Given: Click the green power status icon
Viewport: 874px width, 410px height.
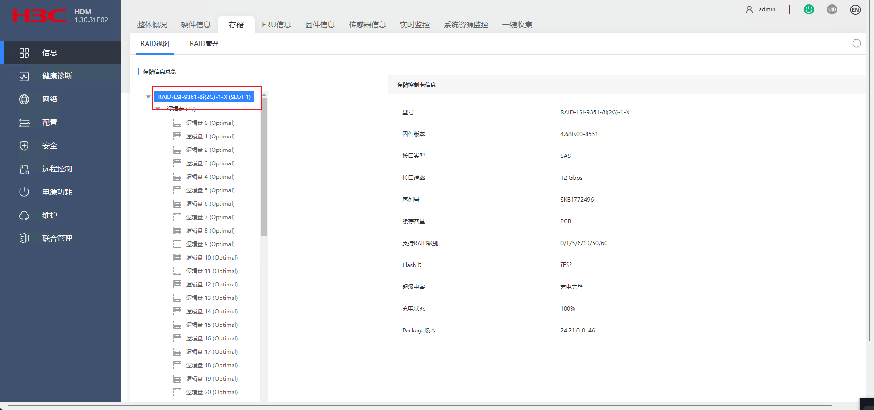Looking at the screenshot, I should (x=809, y=9).
